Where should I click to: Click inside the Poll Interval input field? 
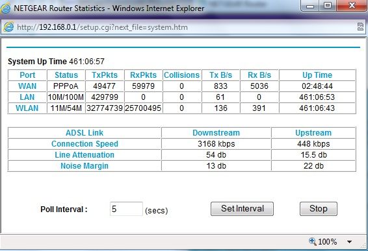(x=126, y=209)
